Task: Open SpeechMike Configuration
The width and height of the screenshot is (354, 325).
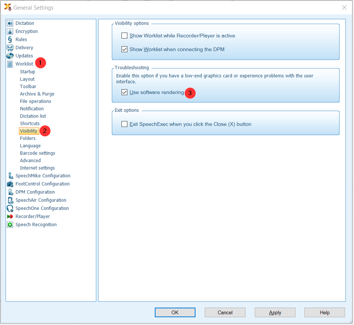Action: pos(43,175)
